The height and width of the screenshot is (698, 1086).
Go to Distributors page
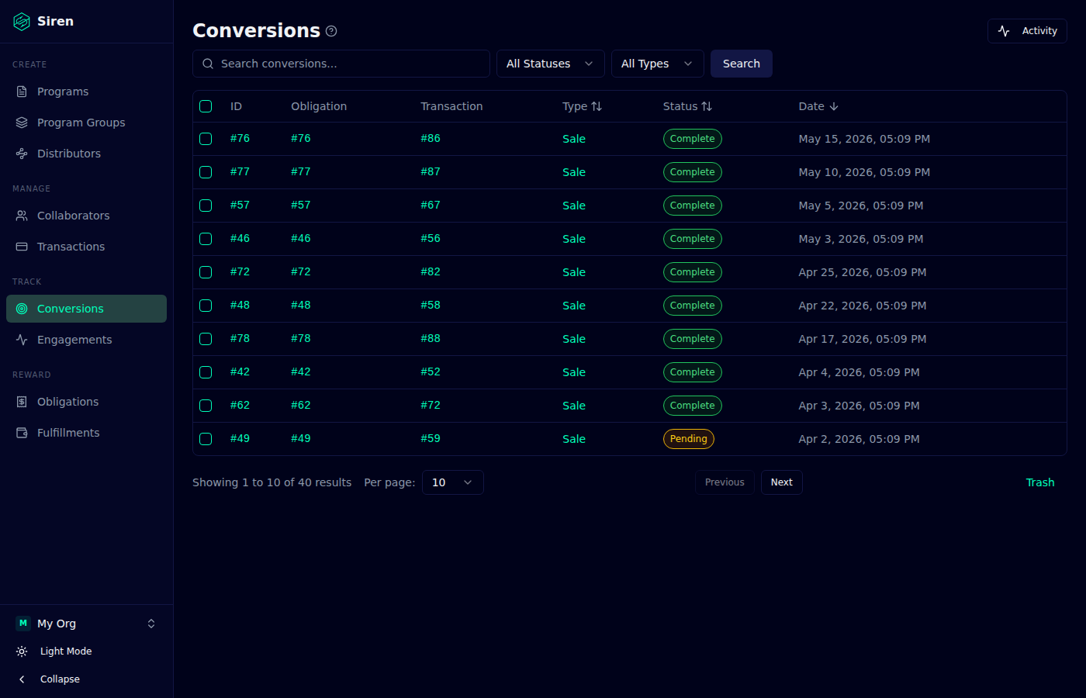pos(86,154)
